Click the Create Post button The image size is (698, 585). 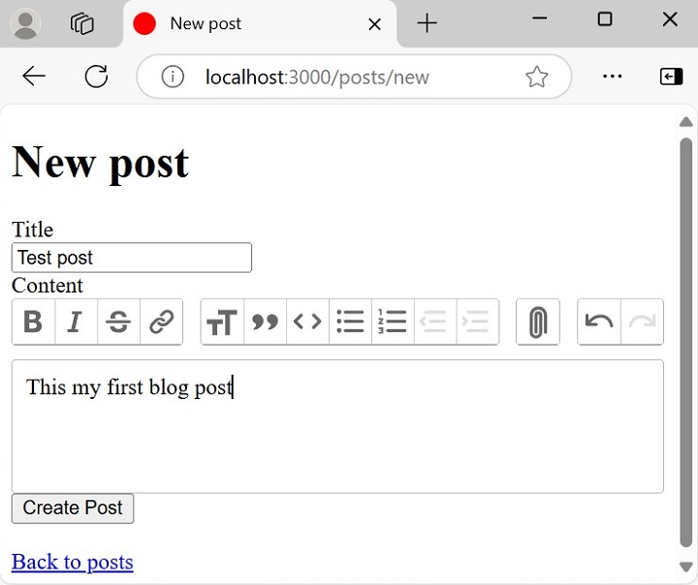coord(73,508)
